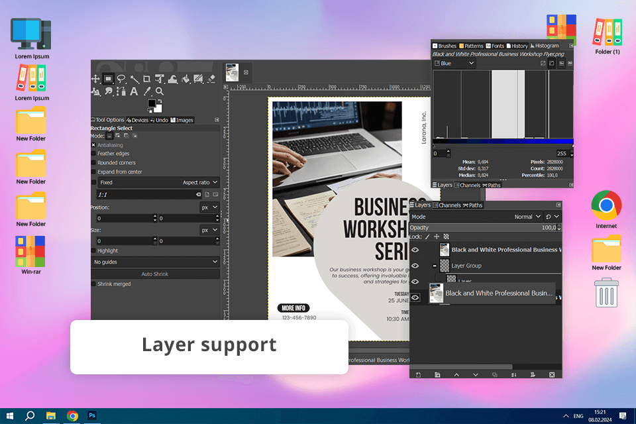
Task: Select the Layer Group row
Action: click(486, 266)
